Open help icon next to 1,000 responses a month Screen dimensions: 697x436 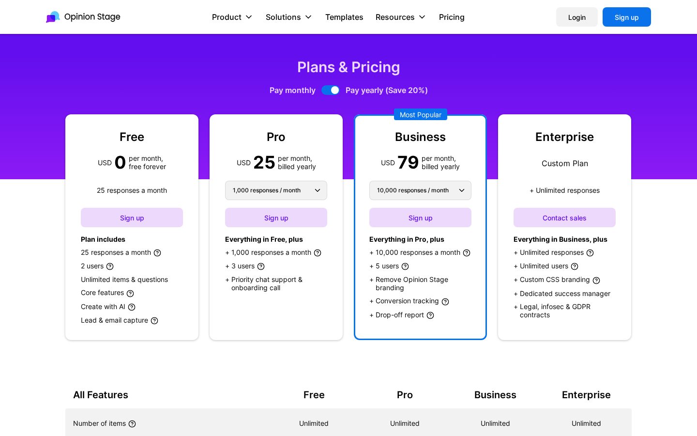(318, 253)
